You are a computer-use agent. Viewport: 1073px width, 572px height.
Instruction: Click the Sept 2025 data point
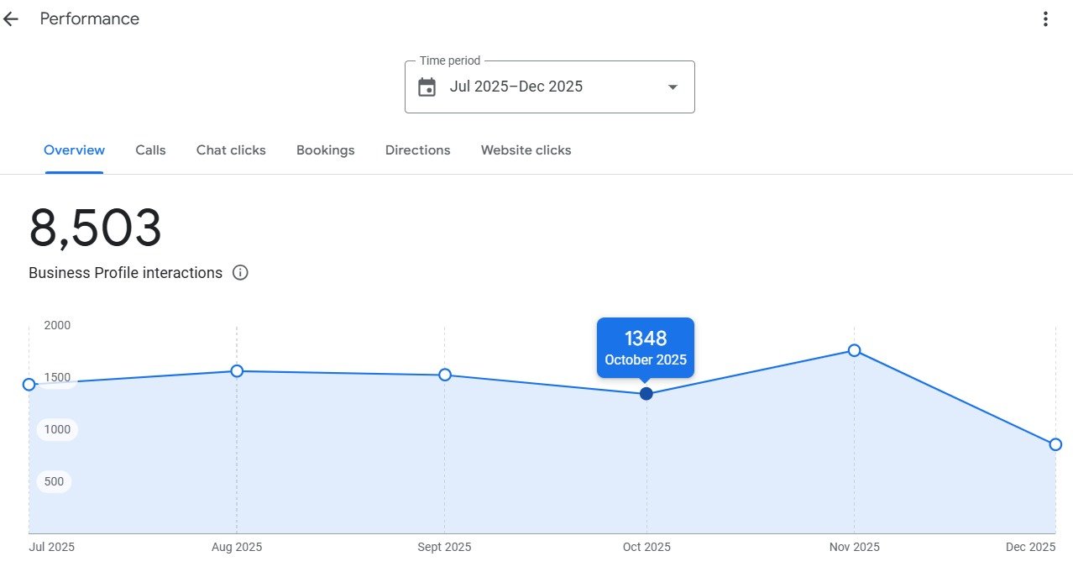coord(445,375)
